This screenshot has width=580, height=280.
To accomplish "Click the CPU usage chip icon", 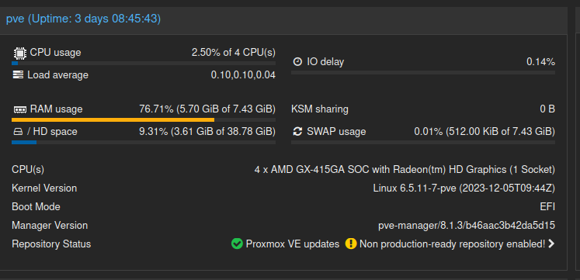I will click(19, 54).
